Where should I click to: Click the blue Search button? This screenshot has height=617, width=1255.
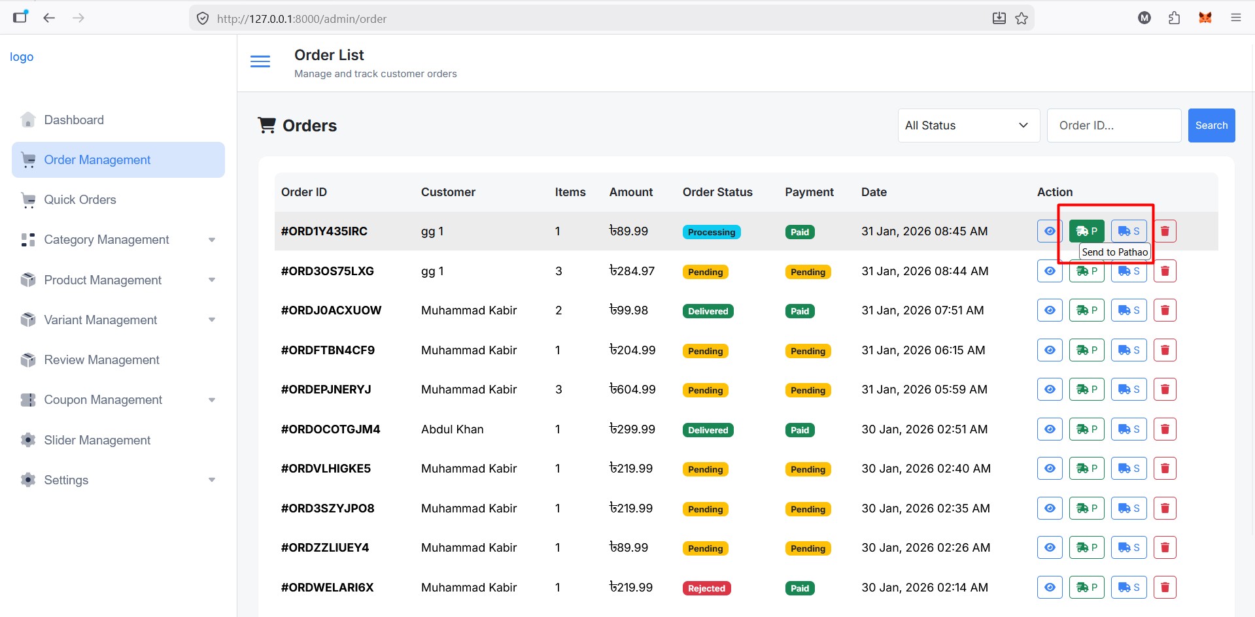[x=1211, y=125]
